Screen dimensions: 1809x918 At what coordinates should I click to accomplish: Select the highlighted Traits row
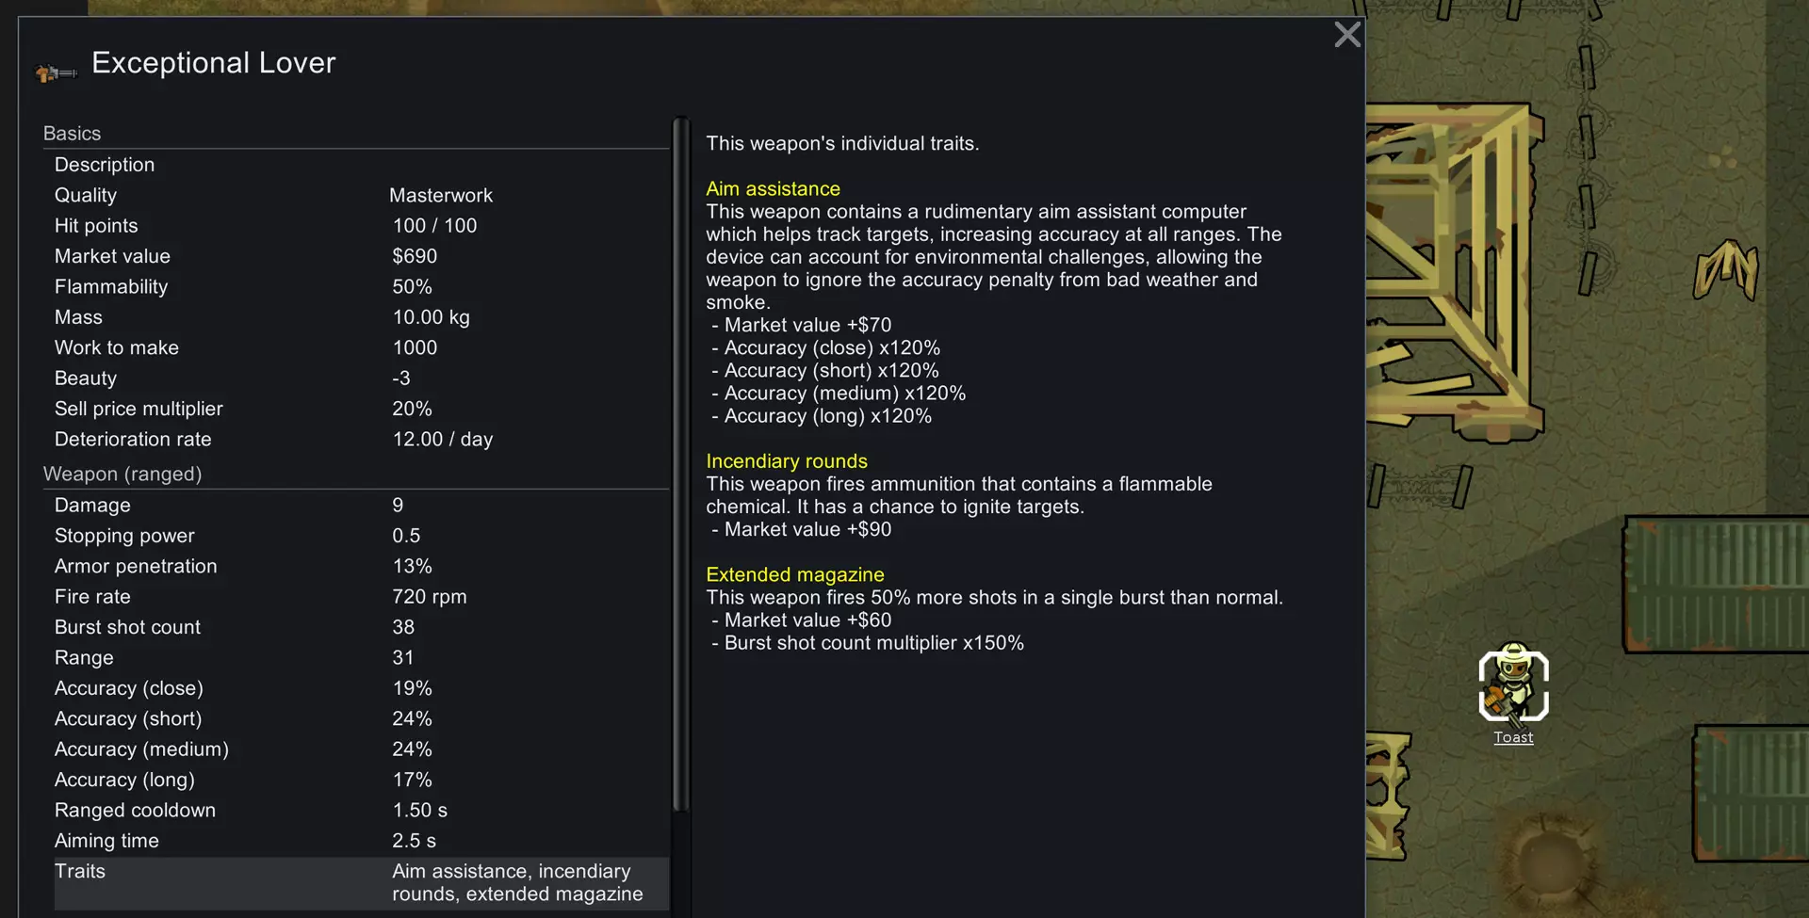[358, 883]
